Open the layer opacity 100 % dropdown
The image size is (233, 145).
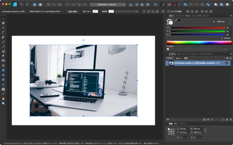pyautogui.click(x=179, y=58)
